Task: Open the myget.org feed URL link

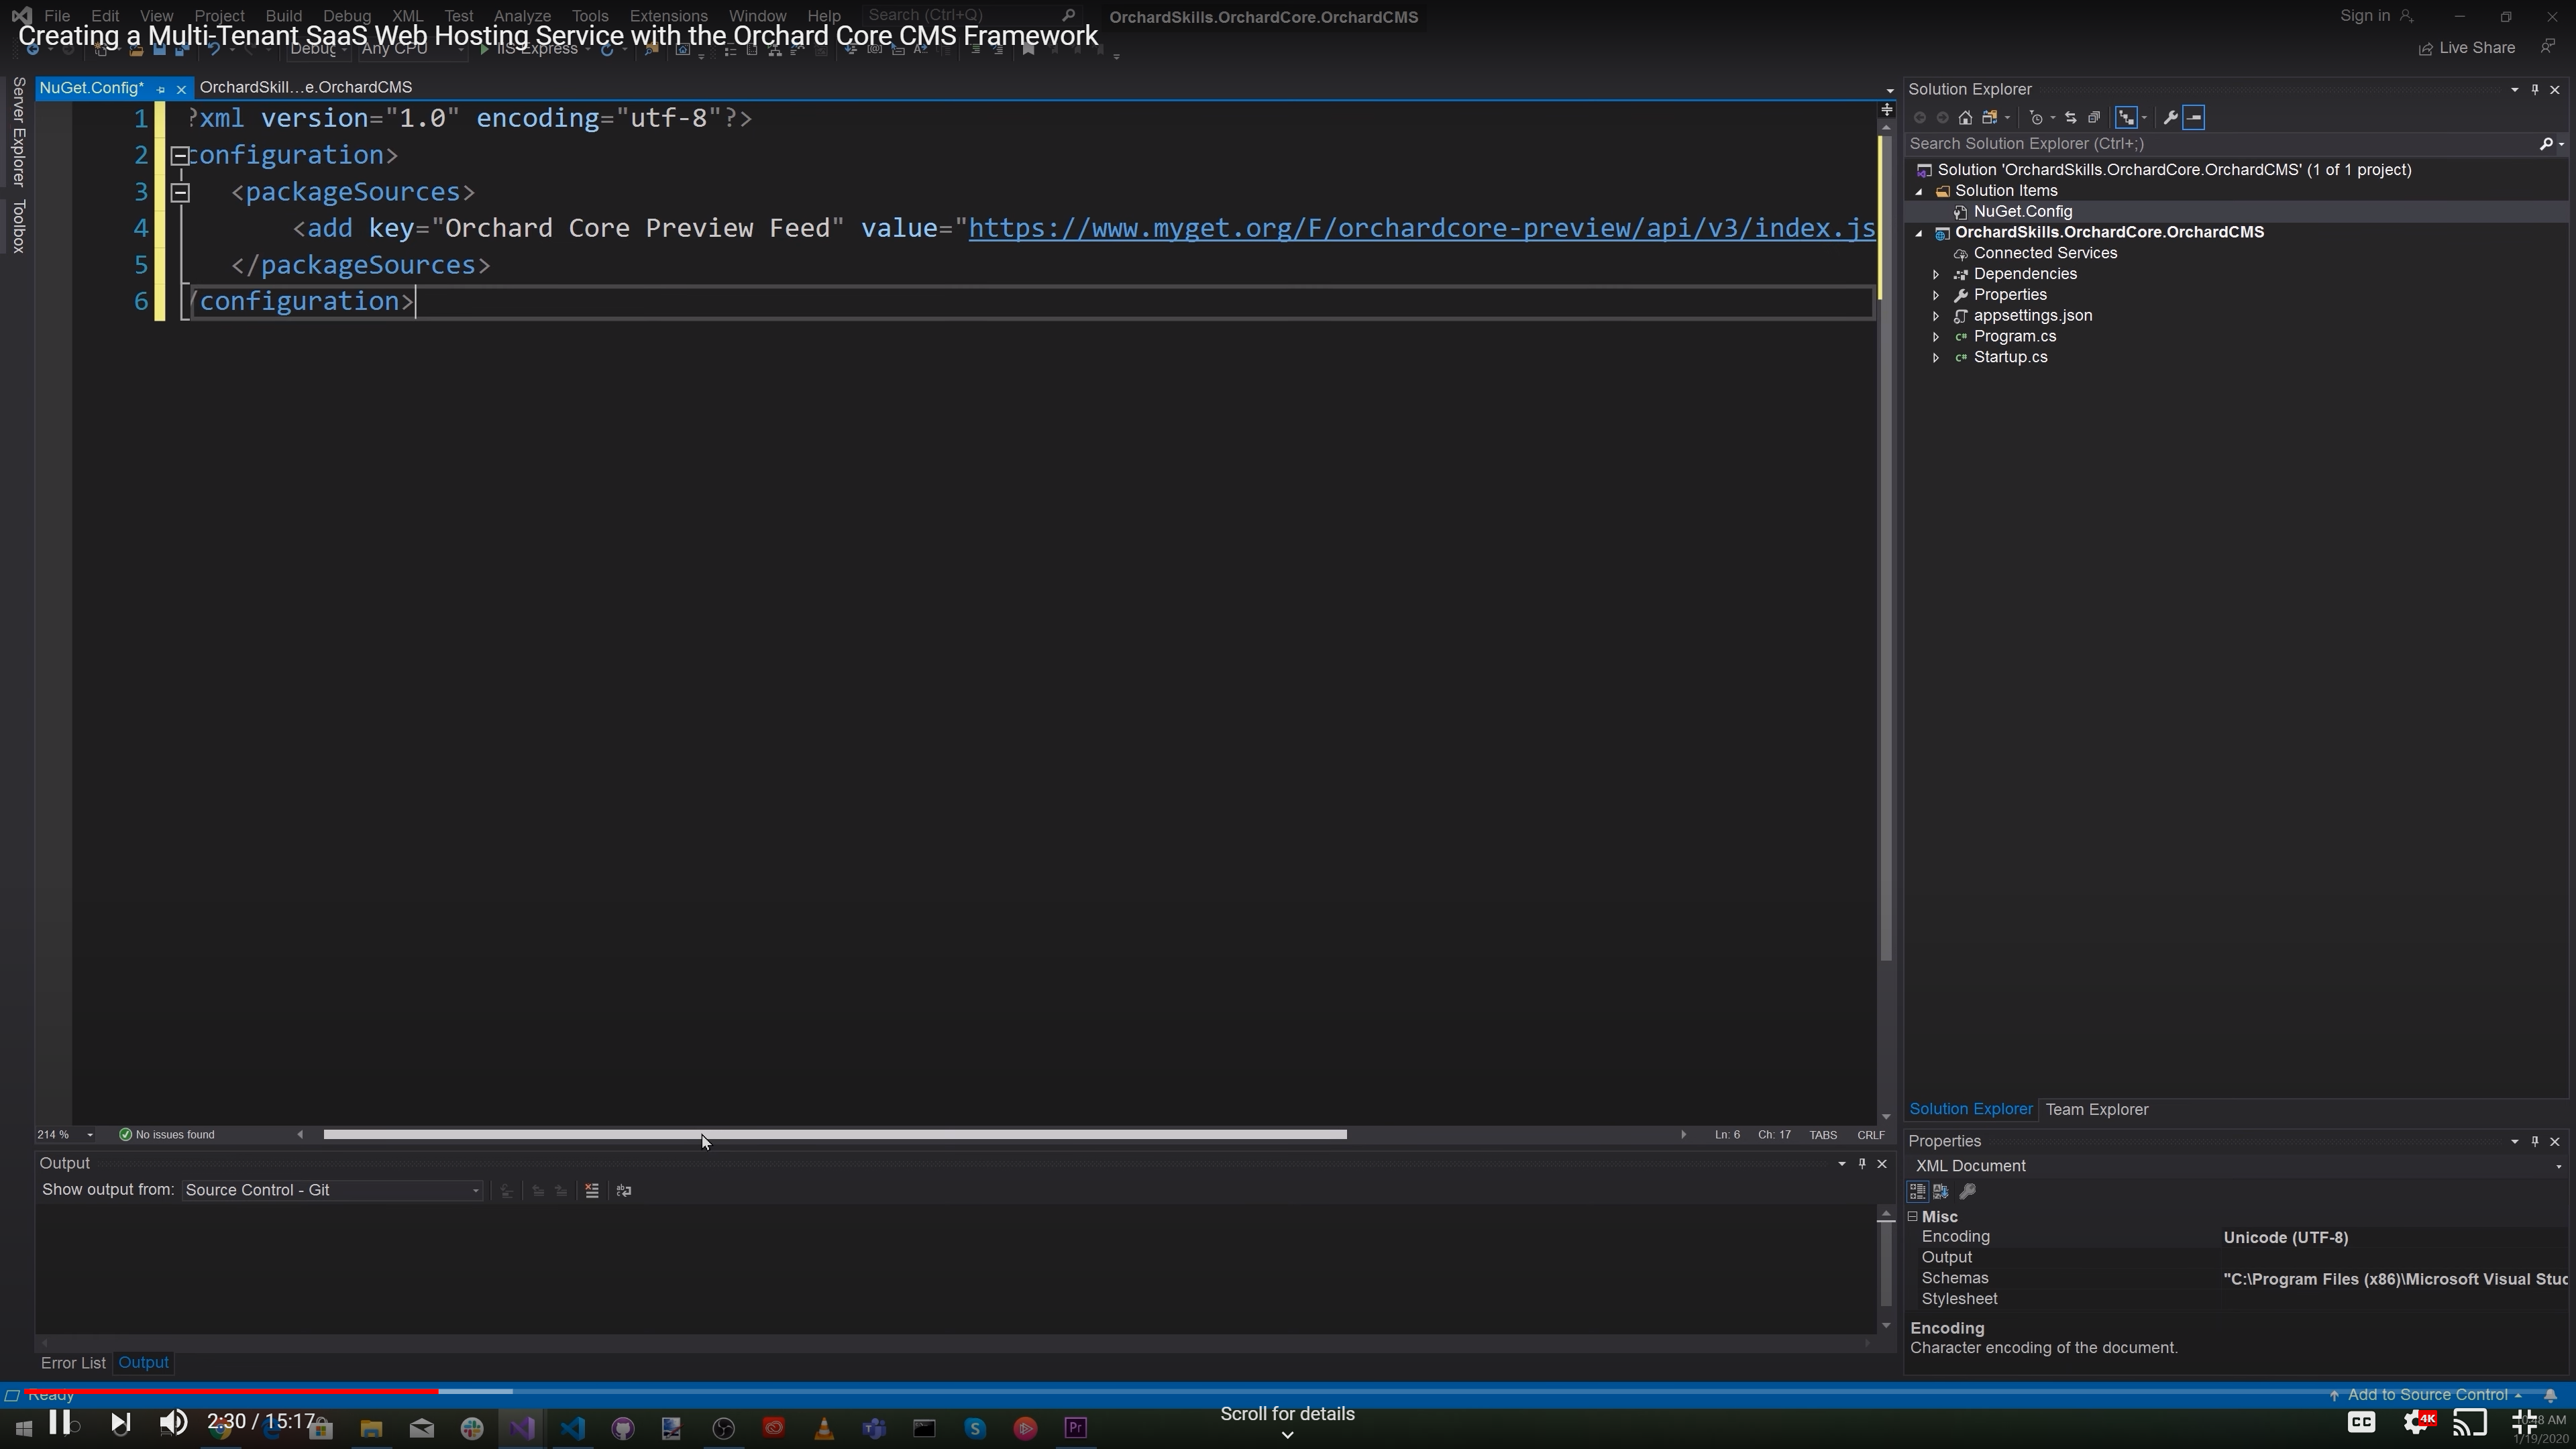Action: (1421, 229)
